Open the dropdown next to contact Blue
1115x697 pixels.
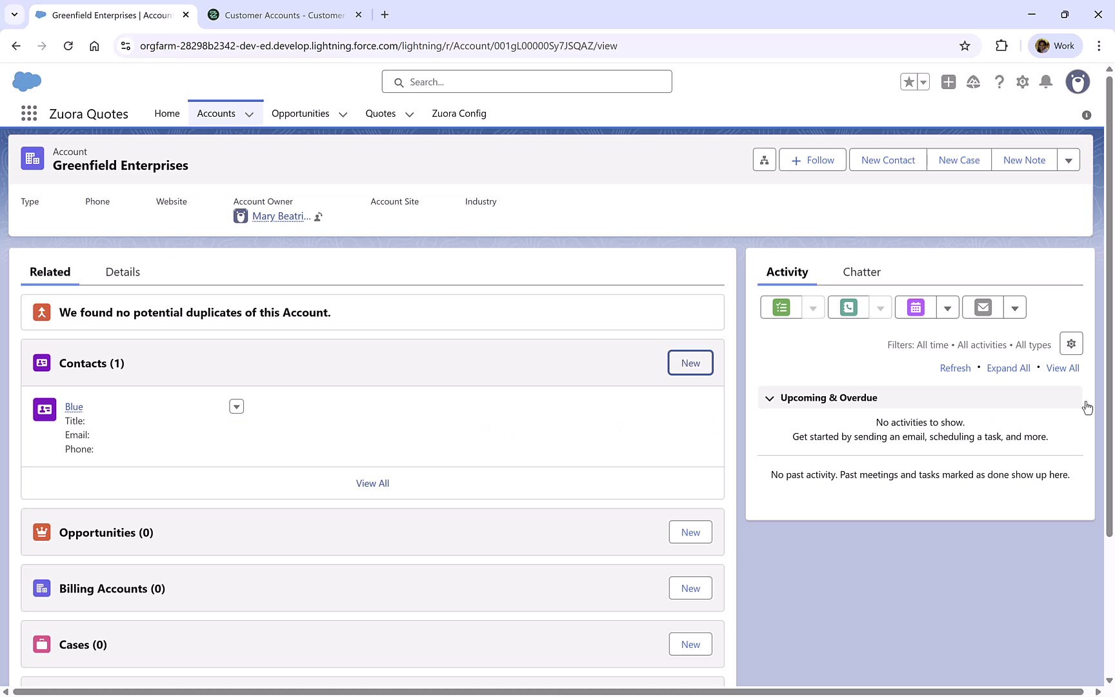coord(236,406)
